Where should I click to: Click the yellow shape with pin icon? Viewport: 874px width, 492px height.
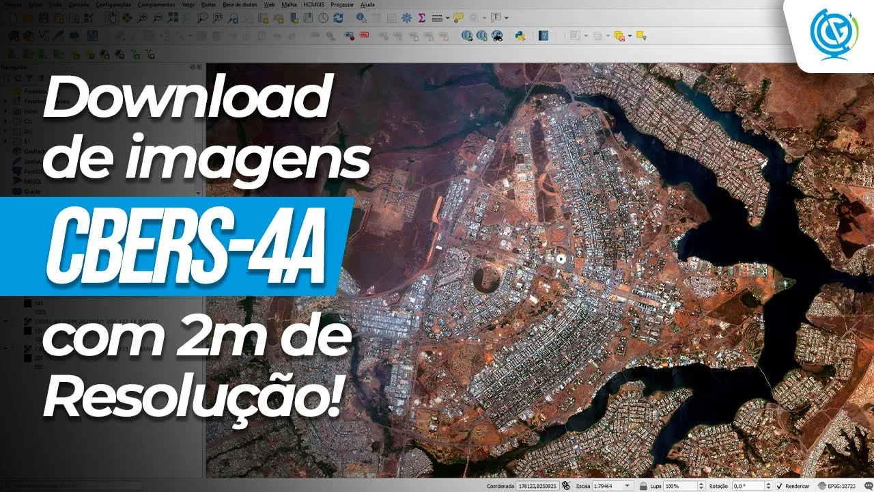click(641, 36)
